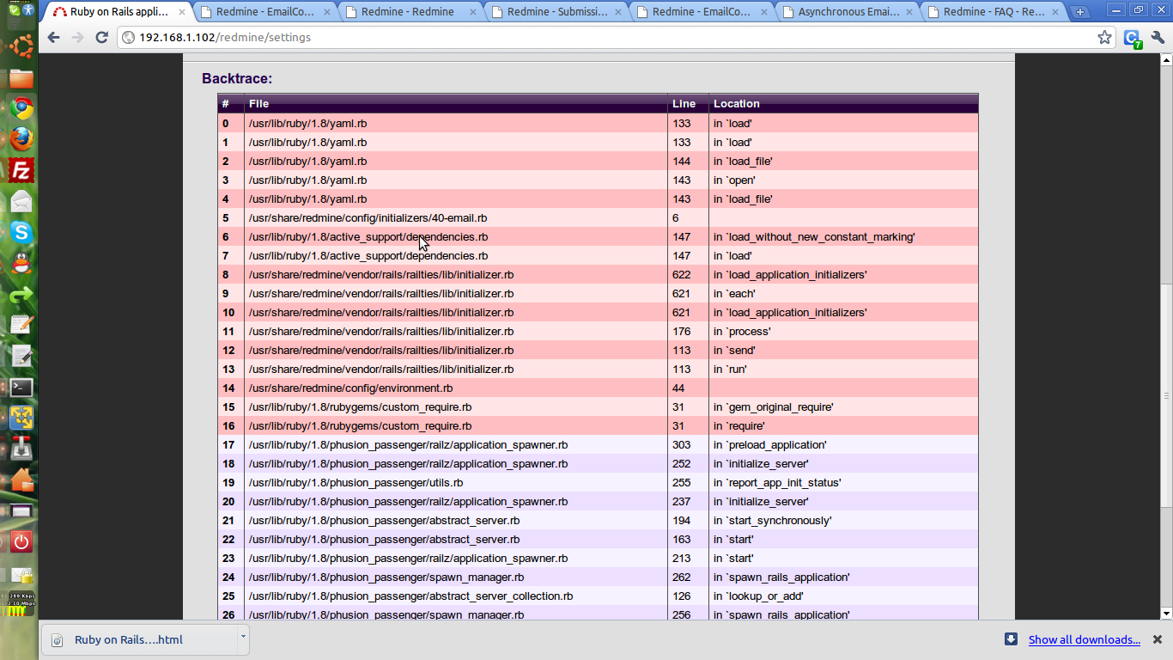Click vertical scrollbar up arrow
Viewport: 1173px width, 660px height.
click(x=1166, y=59)
